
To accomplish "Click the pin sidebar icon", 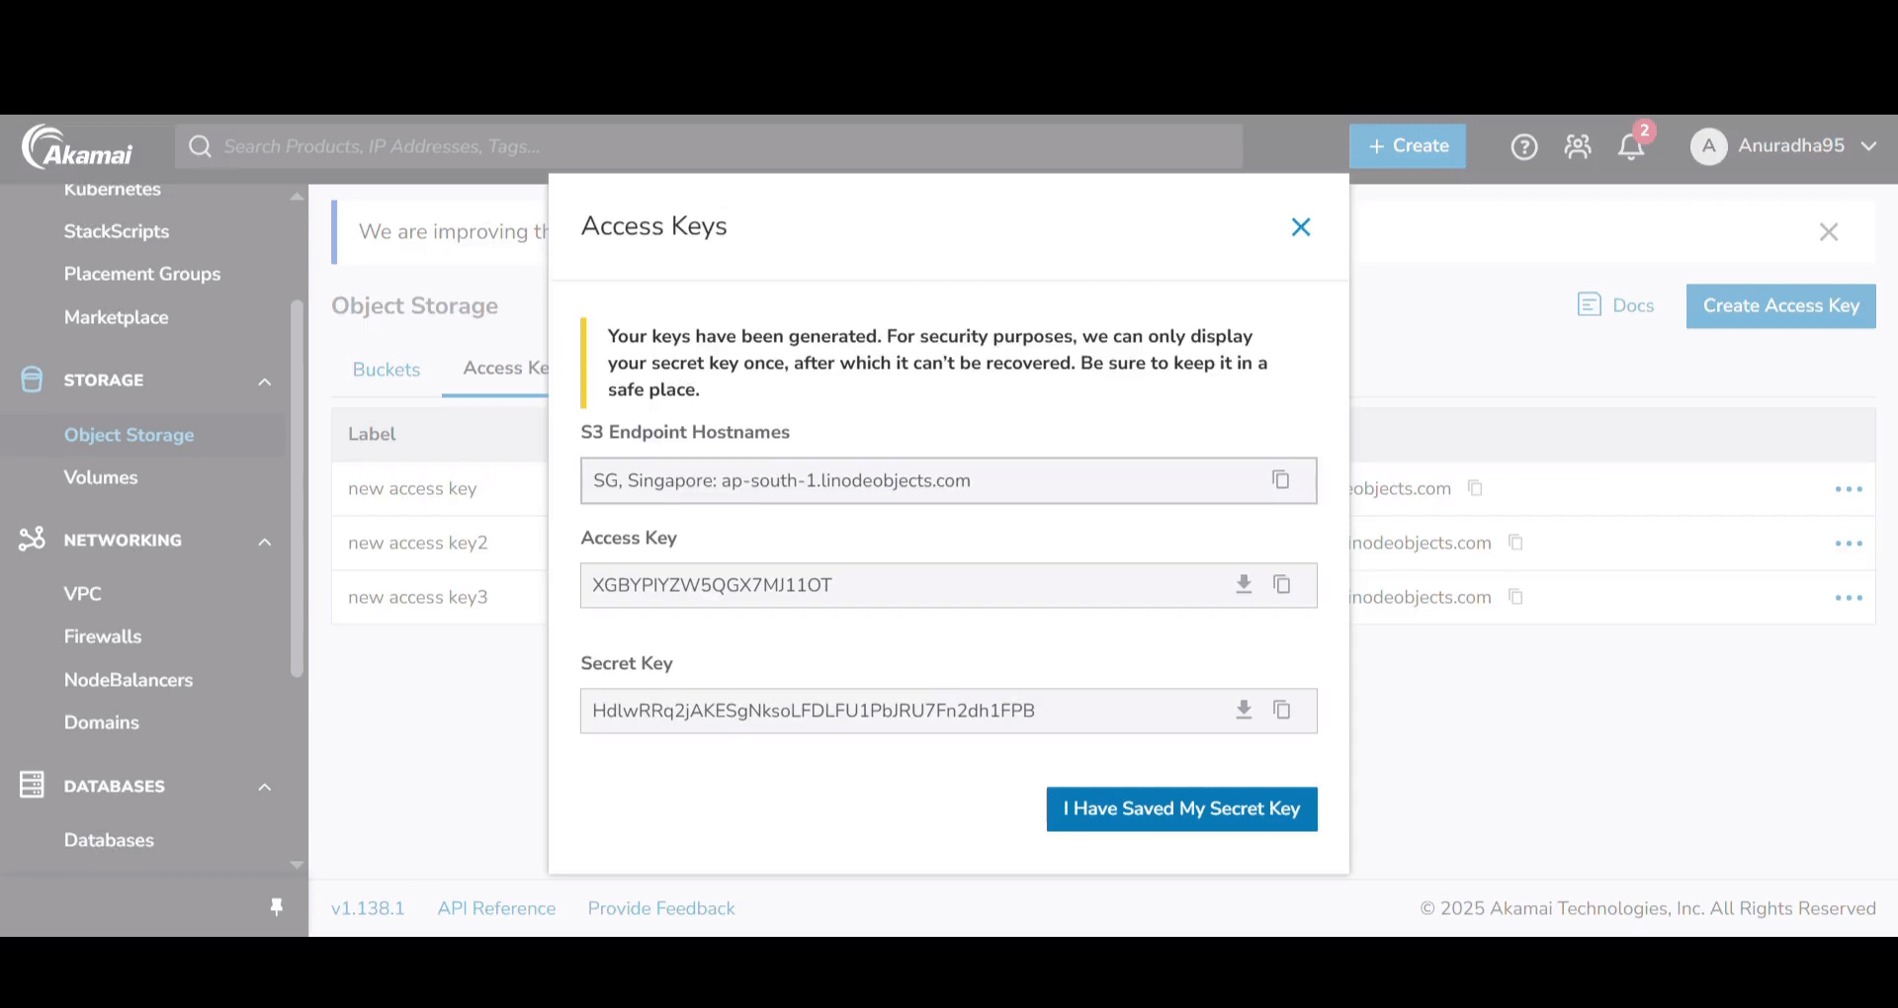I will pos(277,907).
